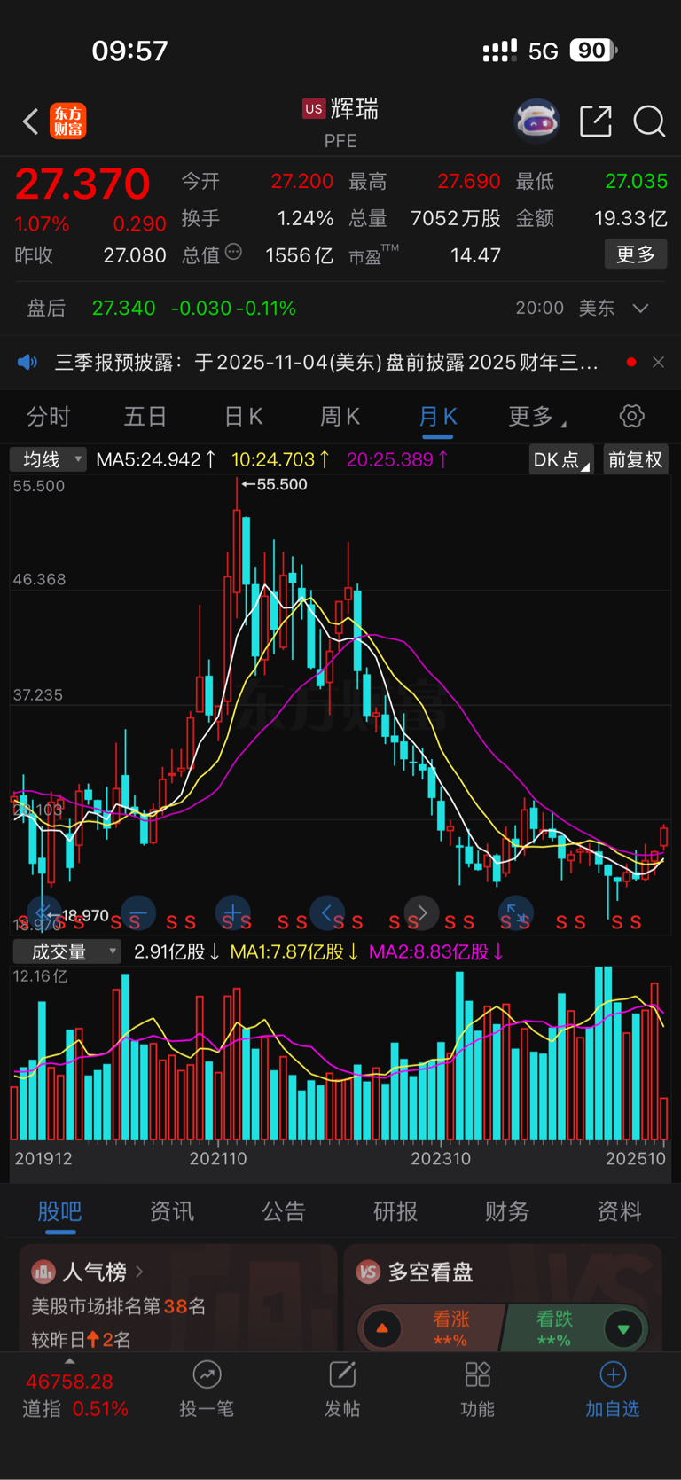Tap the 10:24.703 MA value
This screenshot has width=681, height=1480.
click(281, 459)
